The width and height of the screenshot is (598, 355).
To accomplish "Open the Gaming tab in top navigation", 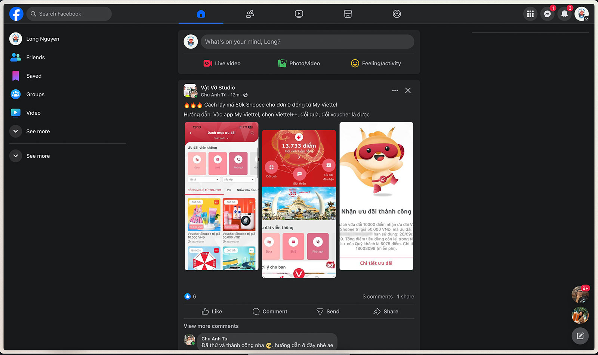I will point(397,14).
